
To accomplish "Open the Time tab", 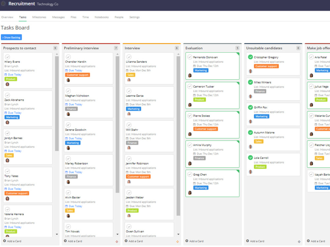I will click(x=85, y=17).
